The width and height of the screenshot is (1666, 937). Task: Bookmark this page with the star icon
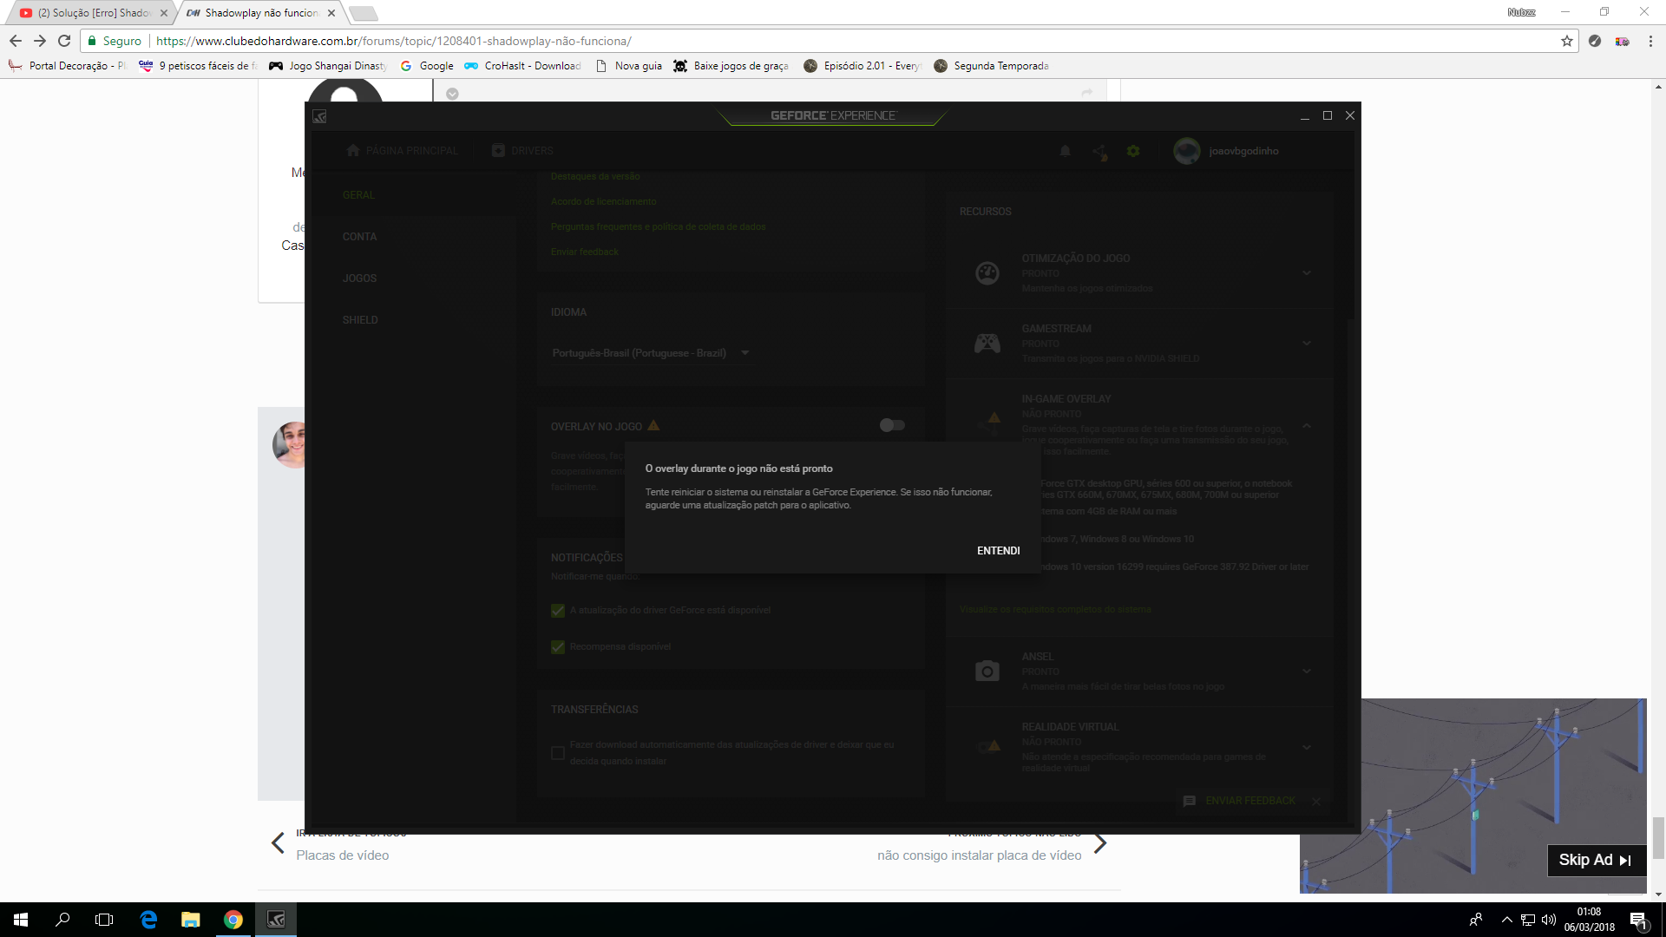click(1566, 41)
